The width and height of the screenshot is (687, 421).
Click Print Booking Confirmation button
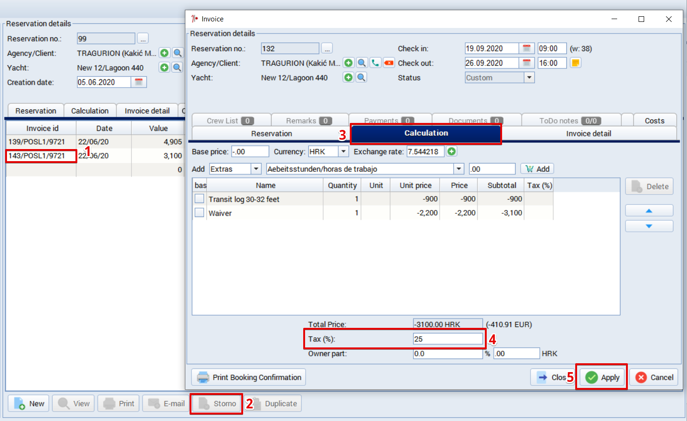(249, 377)
